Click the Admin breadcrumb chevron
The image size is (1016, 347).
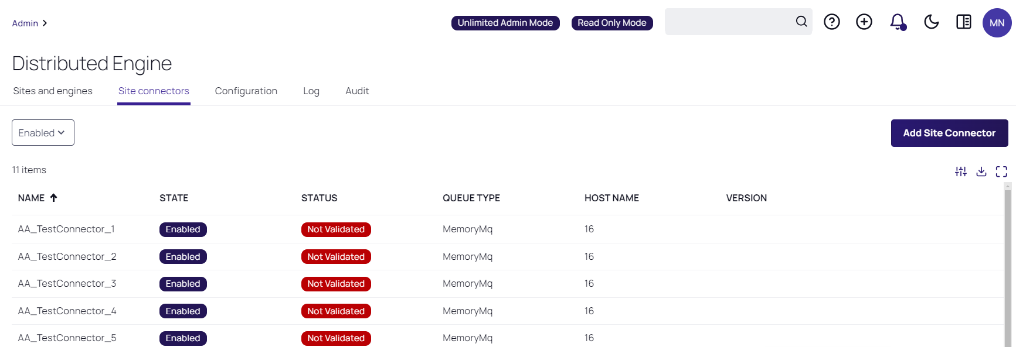click(45, 23)
